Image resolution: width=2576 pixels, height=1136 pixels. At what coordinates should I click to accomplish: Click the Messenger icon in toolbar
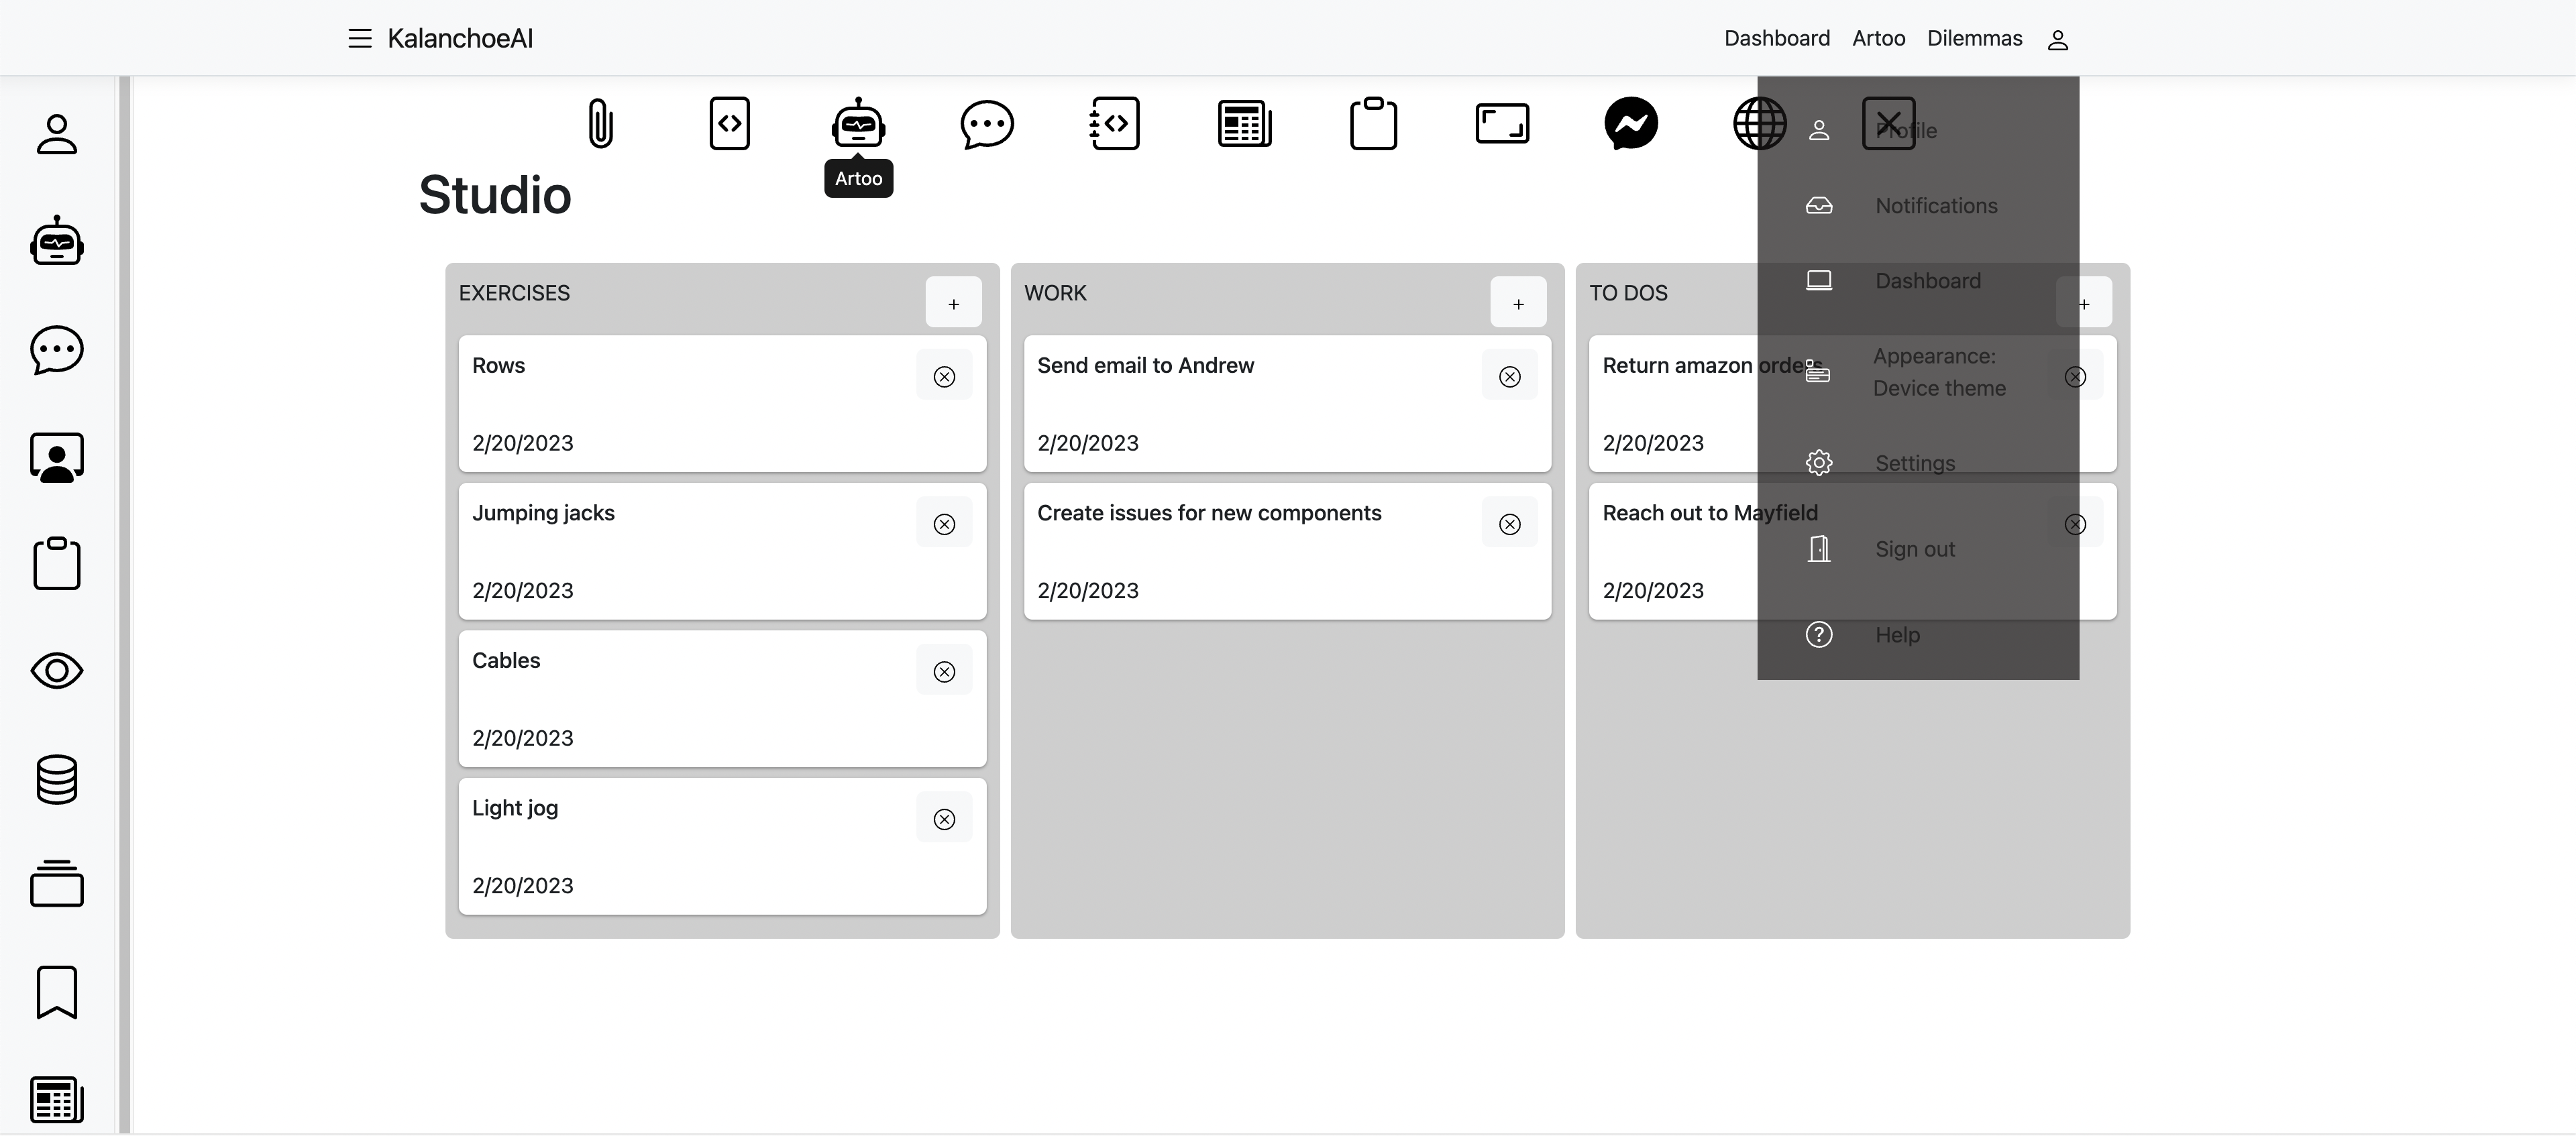point(1631,124)
